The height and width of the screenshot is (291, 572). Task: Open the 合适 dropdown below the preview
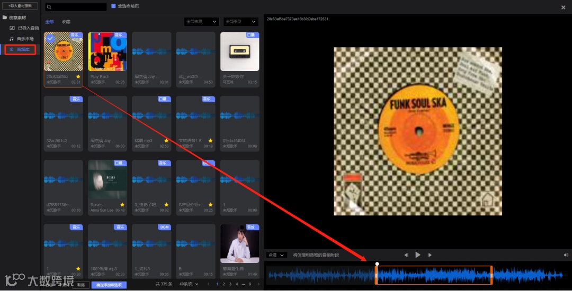[x=276, y=255]
